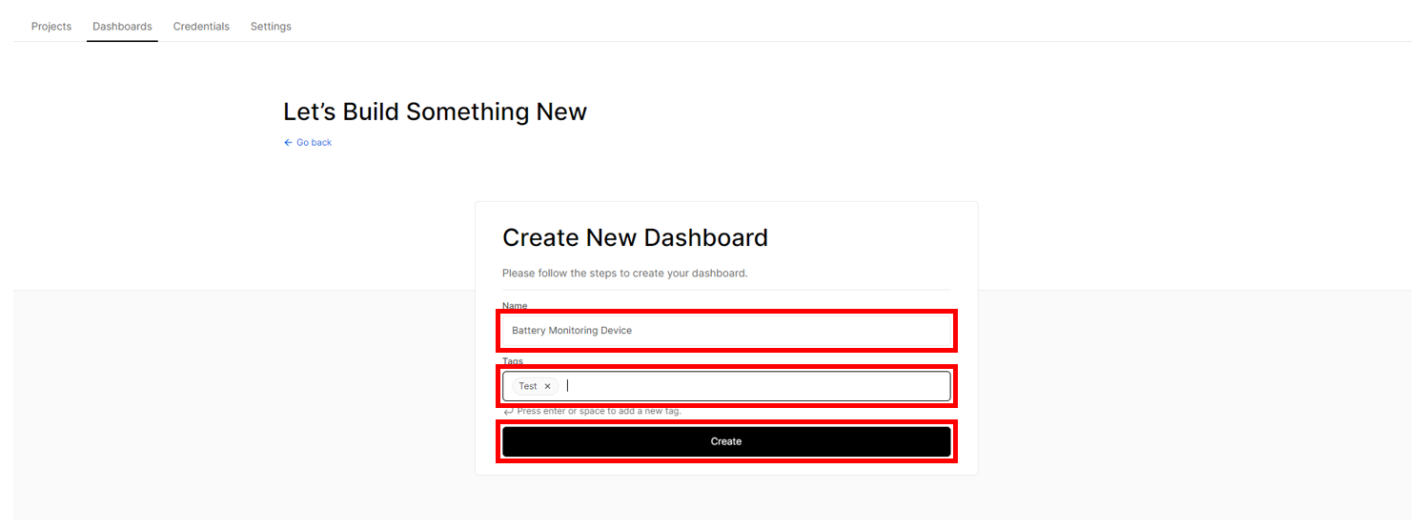Open the Projects tab
Viewport: 1423px width, 530px height.
(51, 27)
